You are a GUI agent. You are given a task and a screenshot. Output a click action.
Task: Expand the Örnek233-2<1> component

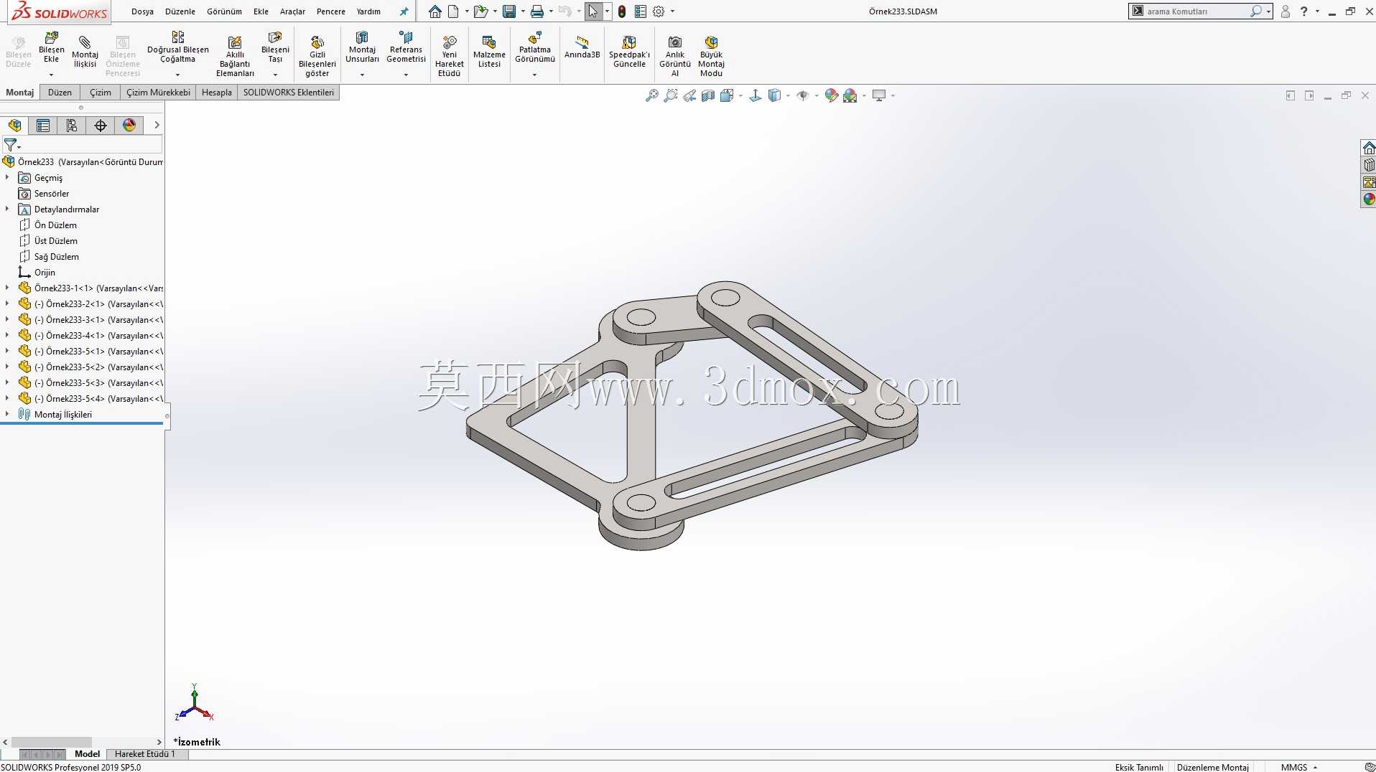7,303
